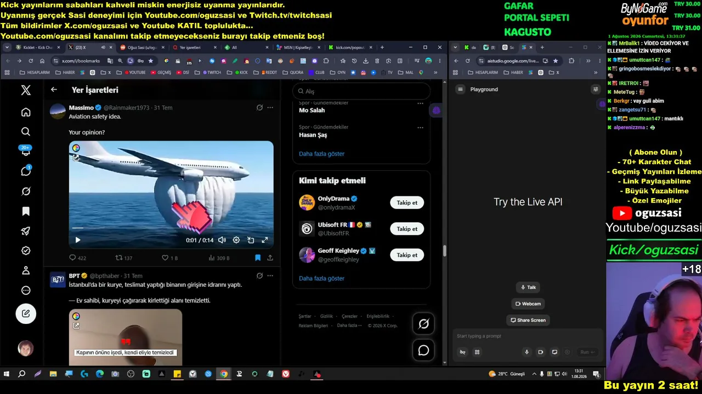Screen dimensions: 702x394
Task: Open AI Studio run settings sliders icon
Action: 596,89
